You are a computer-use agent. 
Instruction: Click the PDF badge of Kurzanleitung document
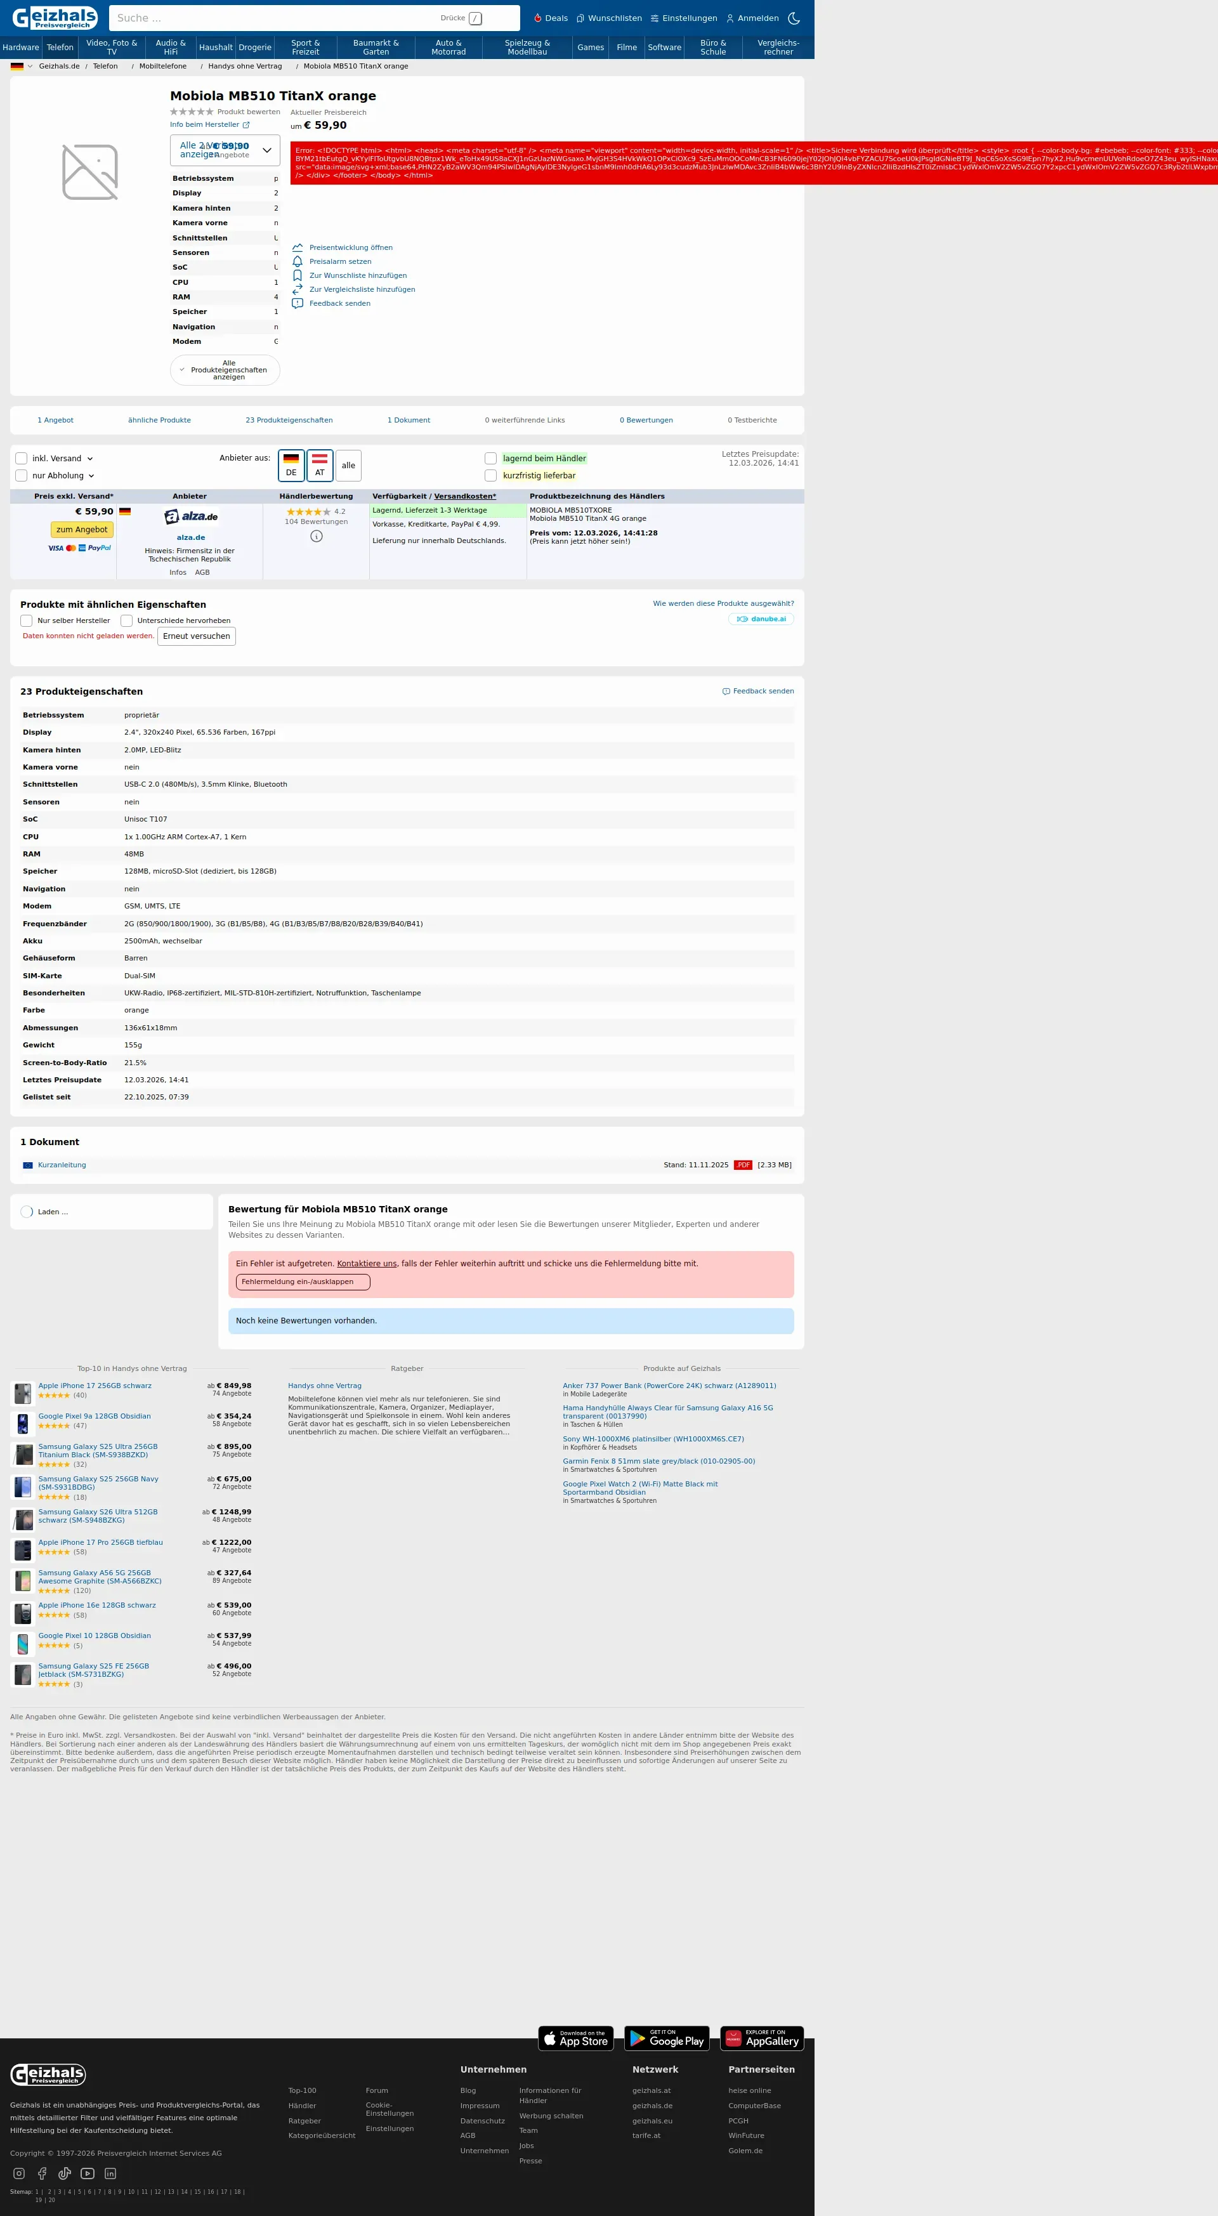[x=743, y=1165]
